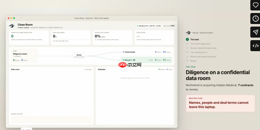Click the green macOS zoom button
Screen dimensions: 260x130
tap(14, 18)
